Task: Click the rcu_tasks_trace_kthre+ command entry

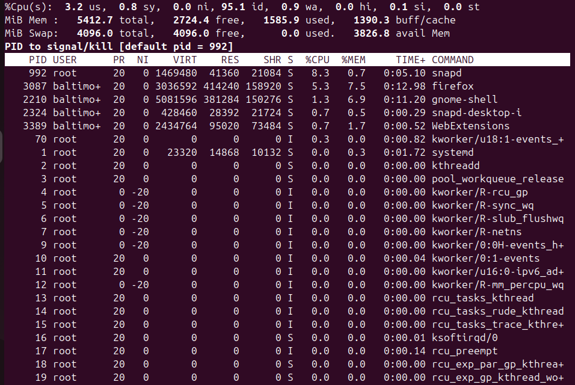Action: [497, 324]
